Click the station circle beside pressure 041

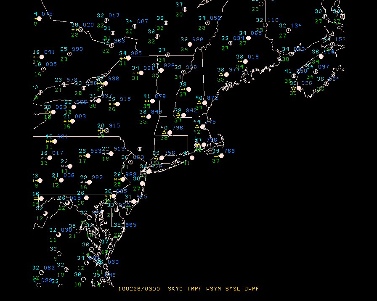pyautogui.click(x=42, y=57)
